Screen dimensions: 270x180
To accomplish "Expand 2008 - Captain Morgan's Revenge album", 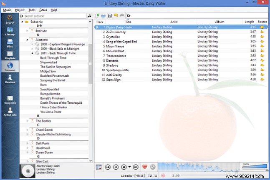I will [32, 44].
